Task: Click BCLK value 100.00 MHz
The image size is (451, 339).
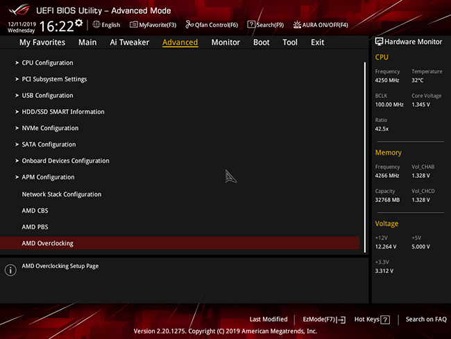Action: pos(389,105)
